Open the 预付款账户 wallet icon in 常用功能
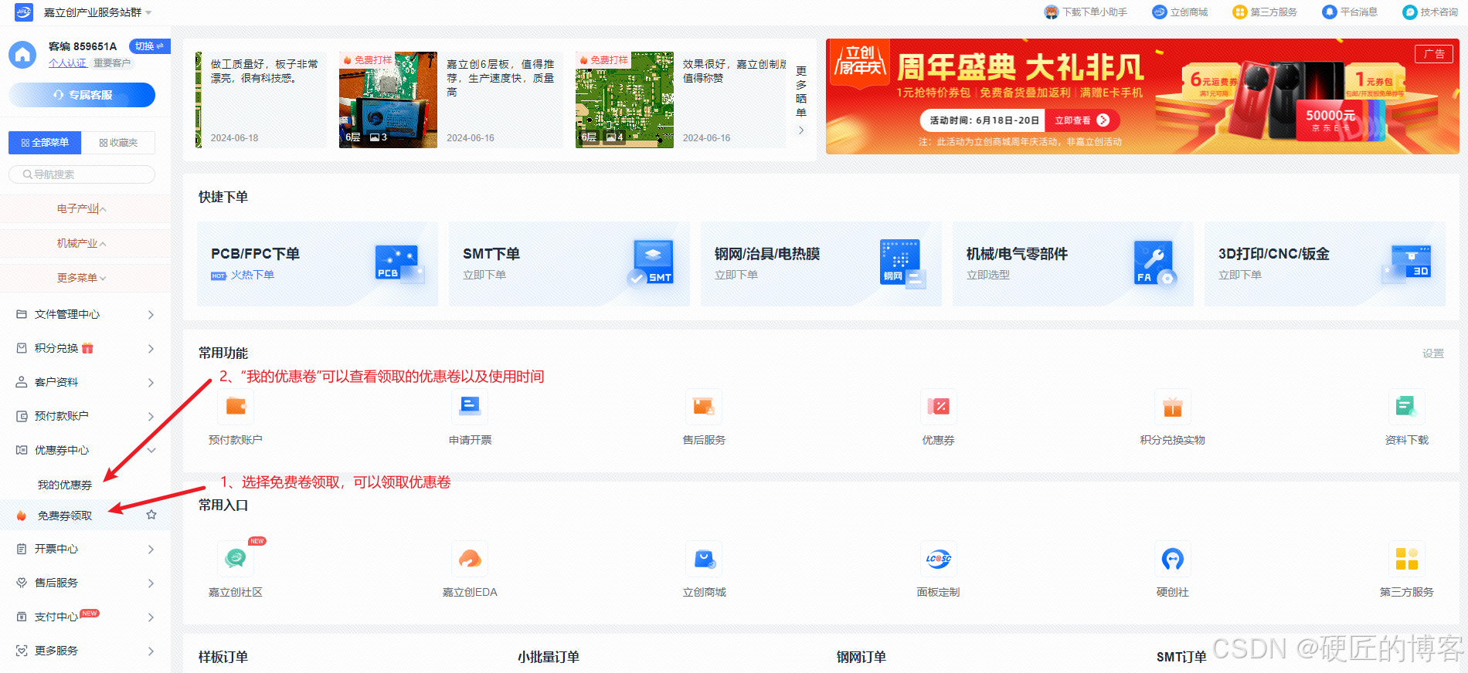1468x673 pixels. (236, 406)
